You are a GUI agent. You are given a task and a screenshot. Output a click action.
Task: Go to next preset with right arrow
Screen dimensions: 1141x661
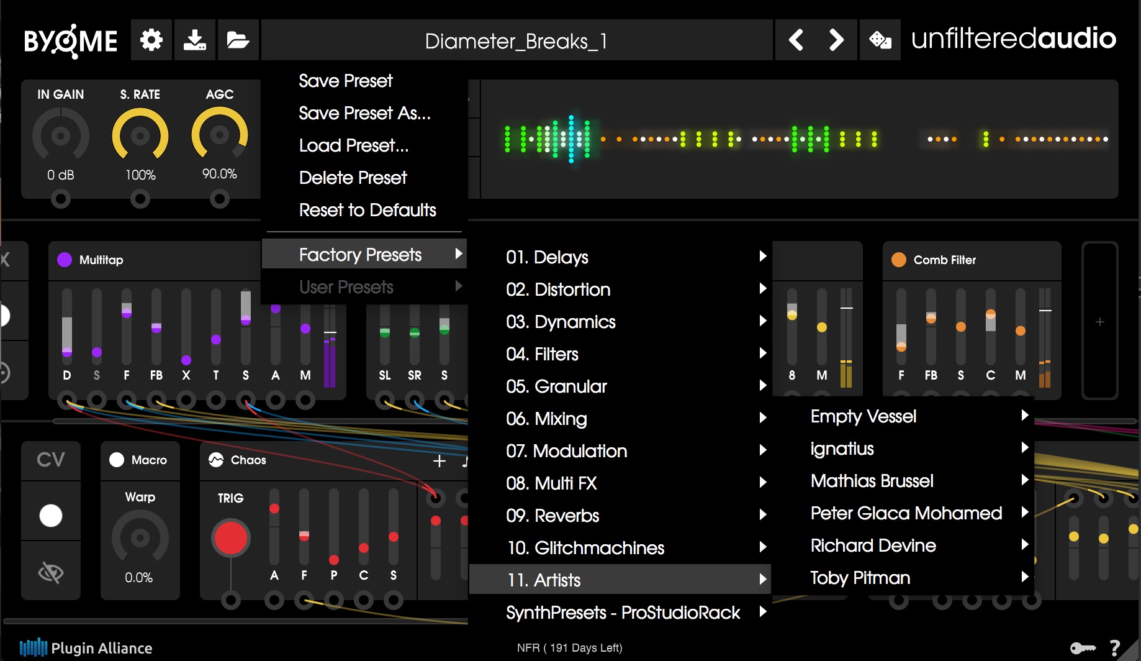coord(837,40)
